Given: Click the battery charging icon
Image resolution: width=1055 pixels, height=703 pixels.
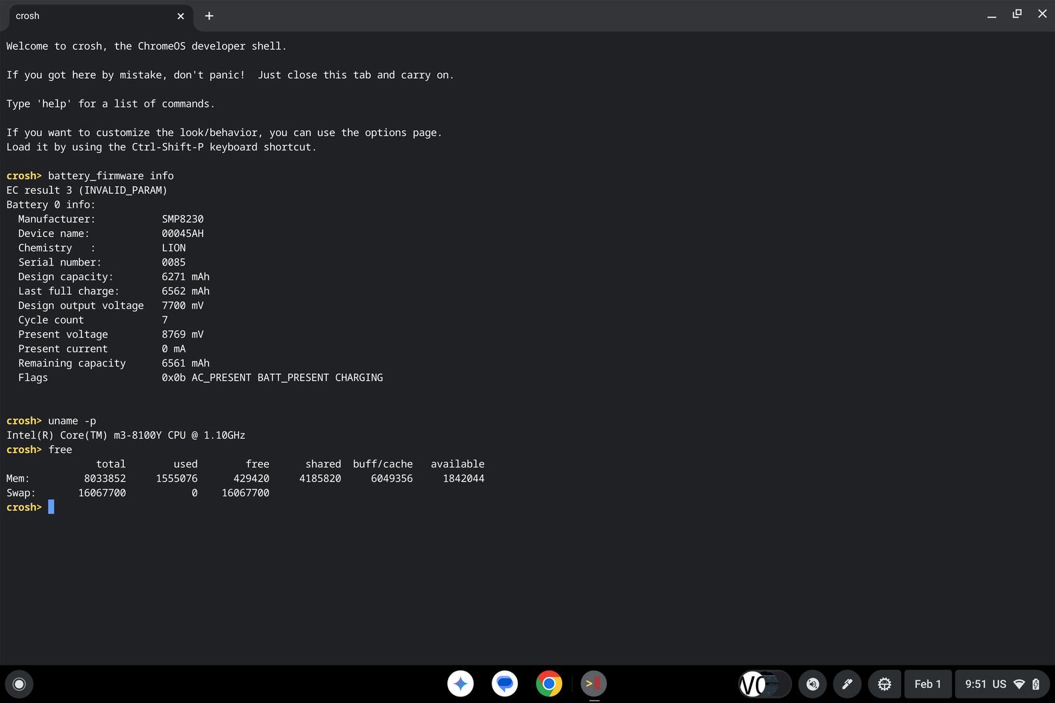Looking at the screenshot, I should [x=1036, y=684].
